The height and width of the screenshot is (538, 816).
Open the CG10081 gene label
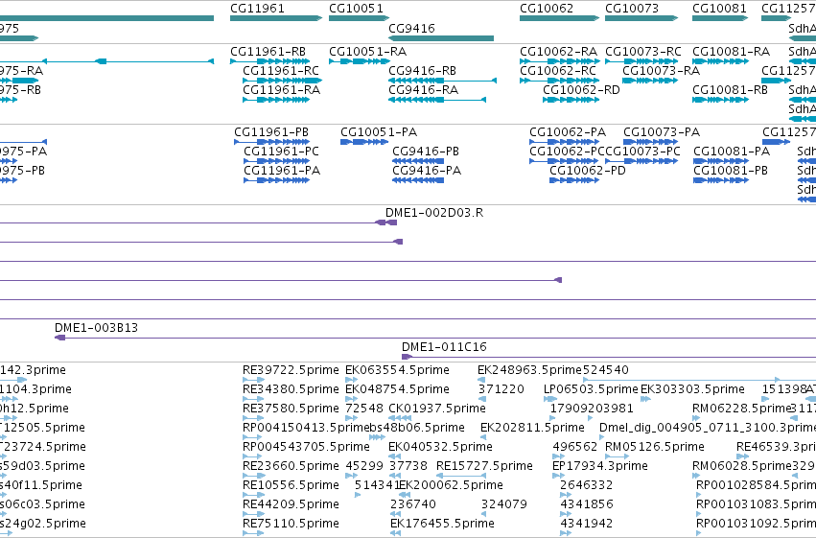pos(719,9)
